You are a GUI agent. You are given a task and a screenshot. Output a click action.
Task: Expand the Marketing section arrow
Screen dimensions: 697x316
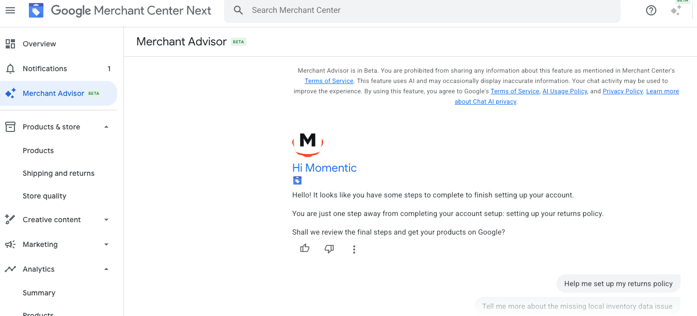click(106, 244)
